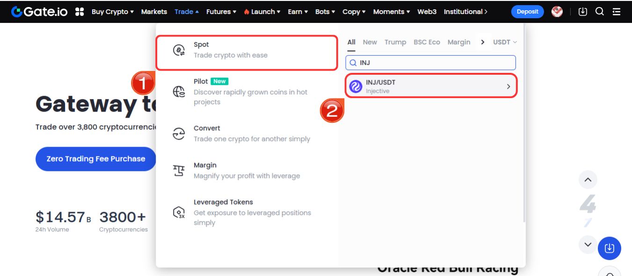The image size is (632, 276).
Task: Open the USDT quote currency dropdown
Action: click(x=505, y=42)
